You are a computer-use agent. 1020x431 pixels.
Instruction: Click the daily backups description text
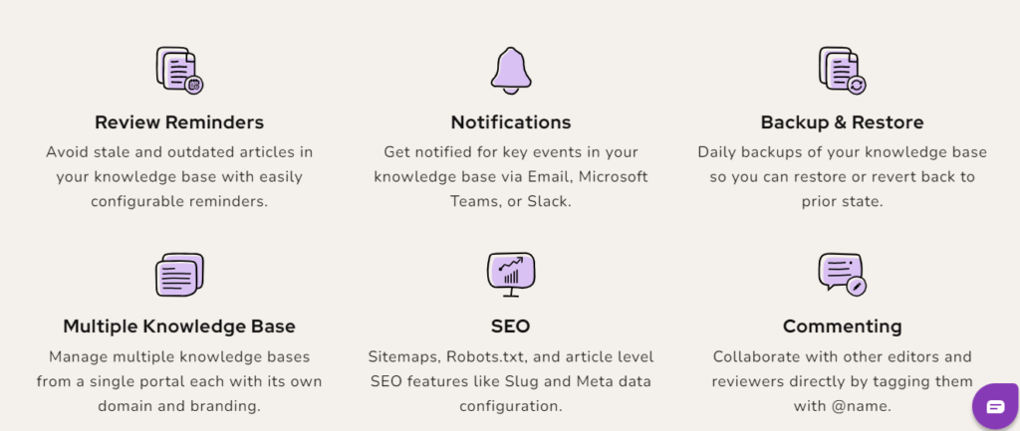tap(842, 176)
